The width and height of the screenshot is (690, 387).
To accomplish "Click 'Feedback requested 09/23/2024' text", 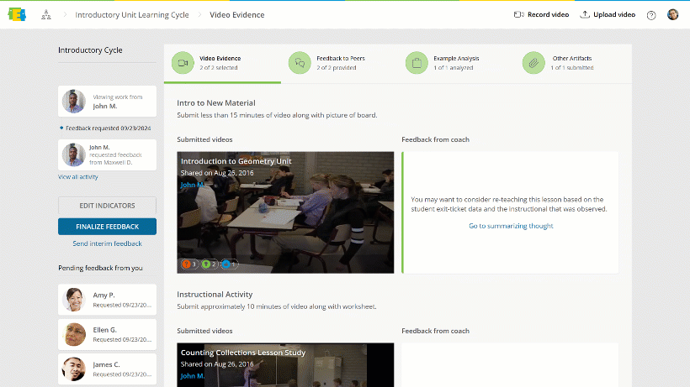I will (109, 128).
